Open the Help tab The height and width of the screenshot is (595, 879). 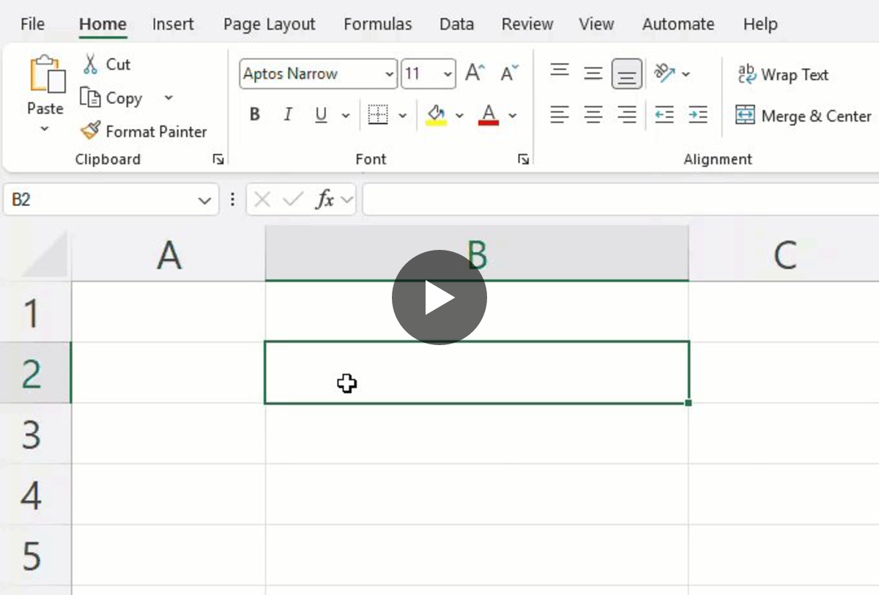tap(760, 24)
